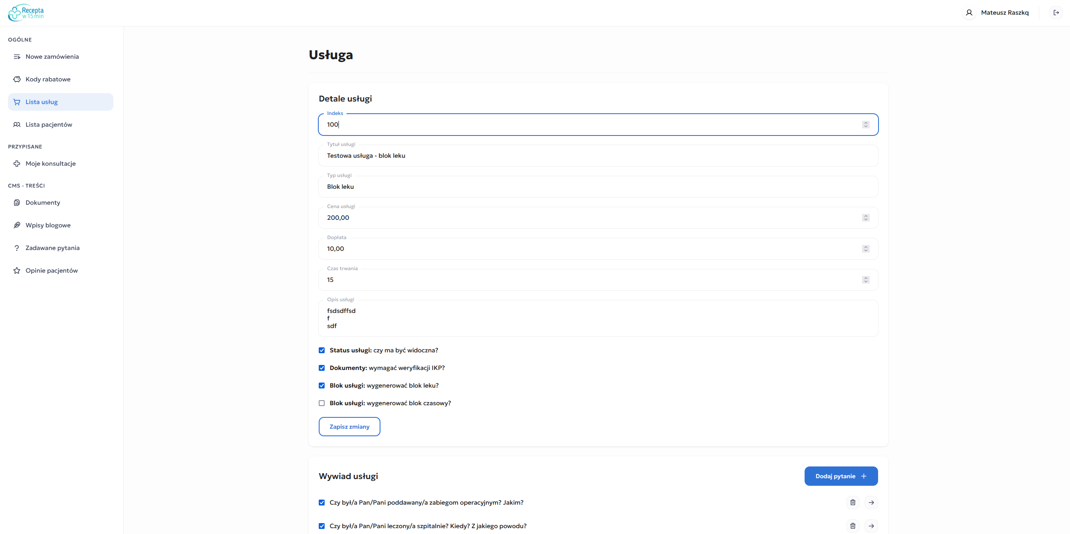Click trash icon for hospital treatment question
The height and width of the screenshot is (534, 1070).
[x=852, y=526]
